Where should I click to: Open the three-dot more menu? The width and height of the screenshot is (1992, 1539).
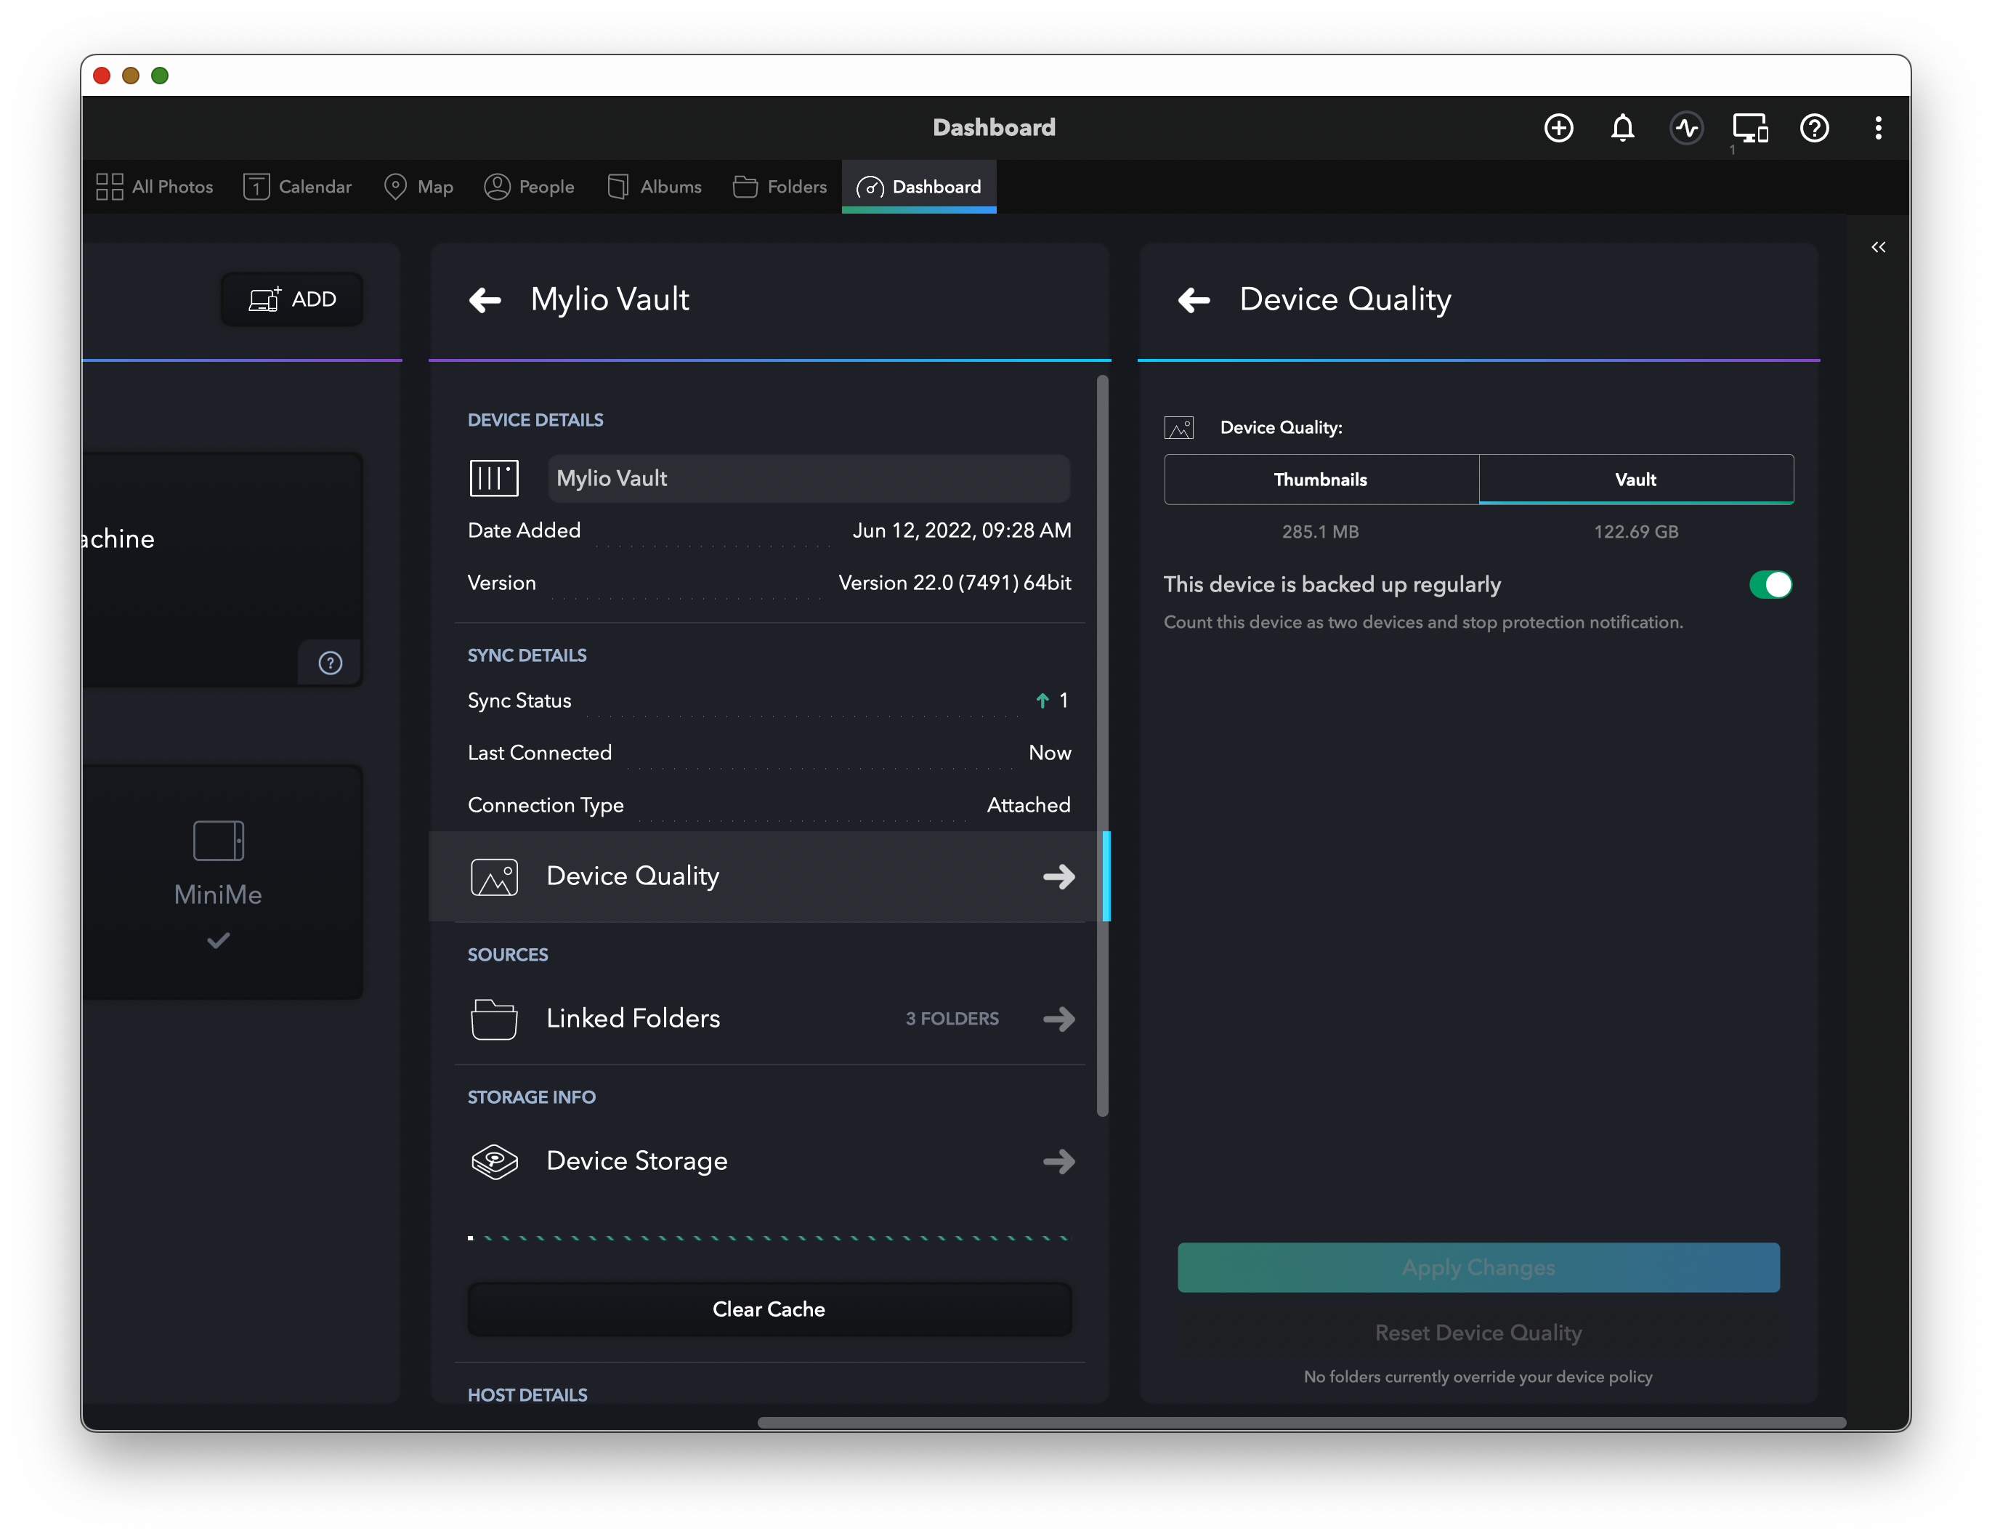click(x=1877, y=128)
